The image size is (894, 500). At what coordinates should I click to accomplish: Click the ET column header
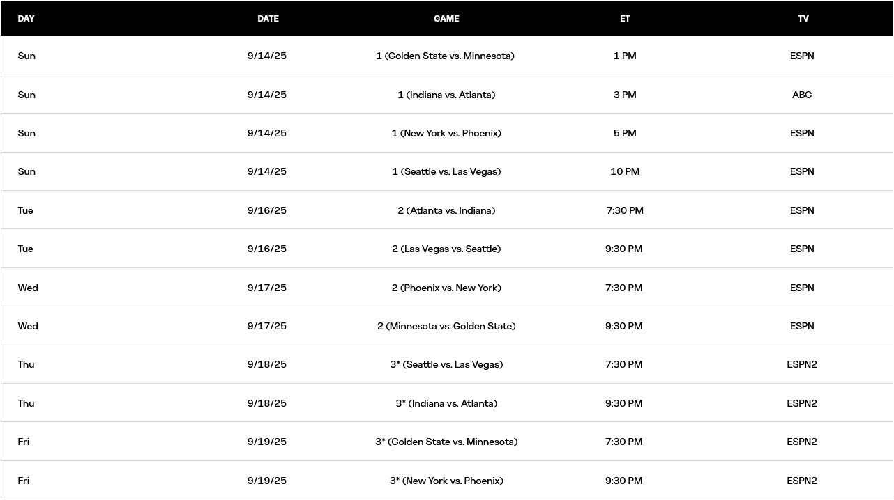625,19
